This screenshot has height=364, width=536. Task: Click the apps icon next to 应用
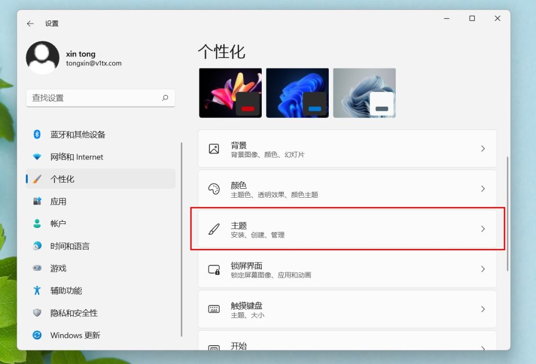click(37, 201)
